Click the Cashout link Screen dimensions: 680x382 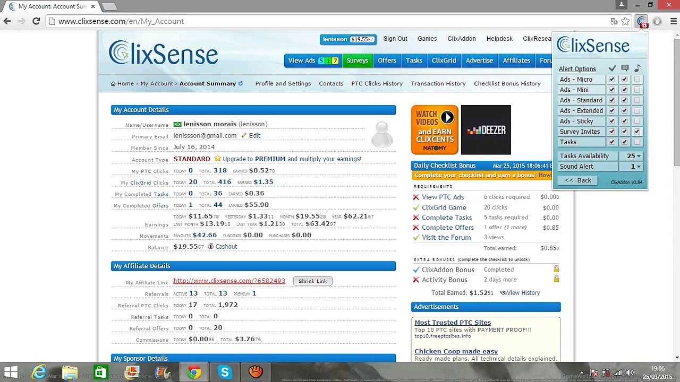pos(226,246)
